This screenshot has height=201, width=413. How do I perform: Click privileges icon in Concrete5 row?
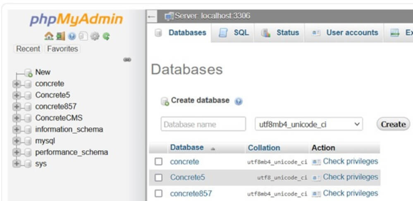click(x=316, y=177)
